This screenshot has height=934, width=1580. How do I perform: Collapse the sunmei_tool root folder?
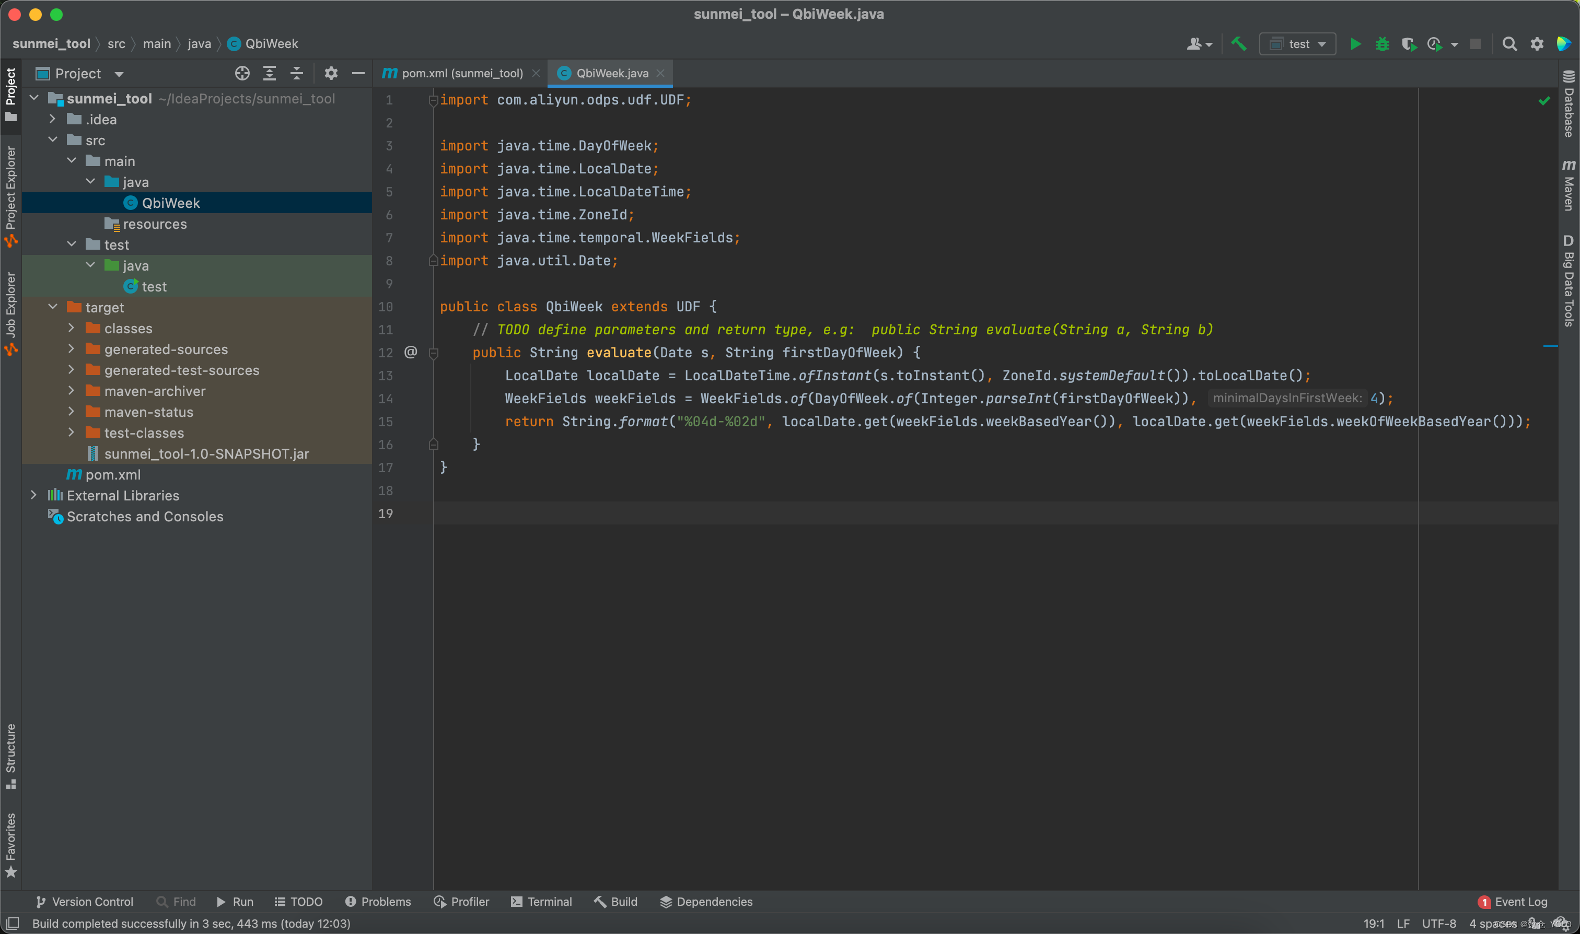click(x=34, y=98)
